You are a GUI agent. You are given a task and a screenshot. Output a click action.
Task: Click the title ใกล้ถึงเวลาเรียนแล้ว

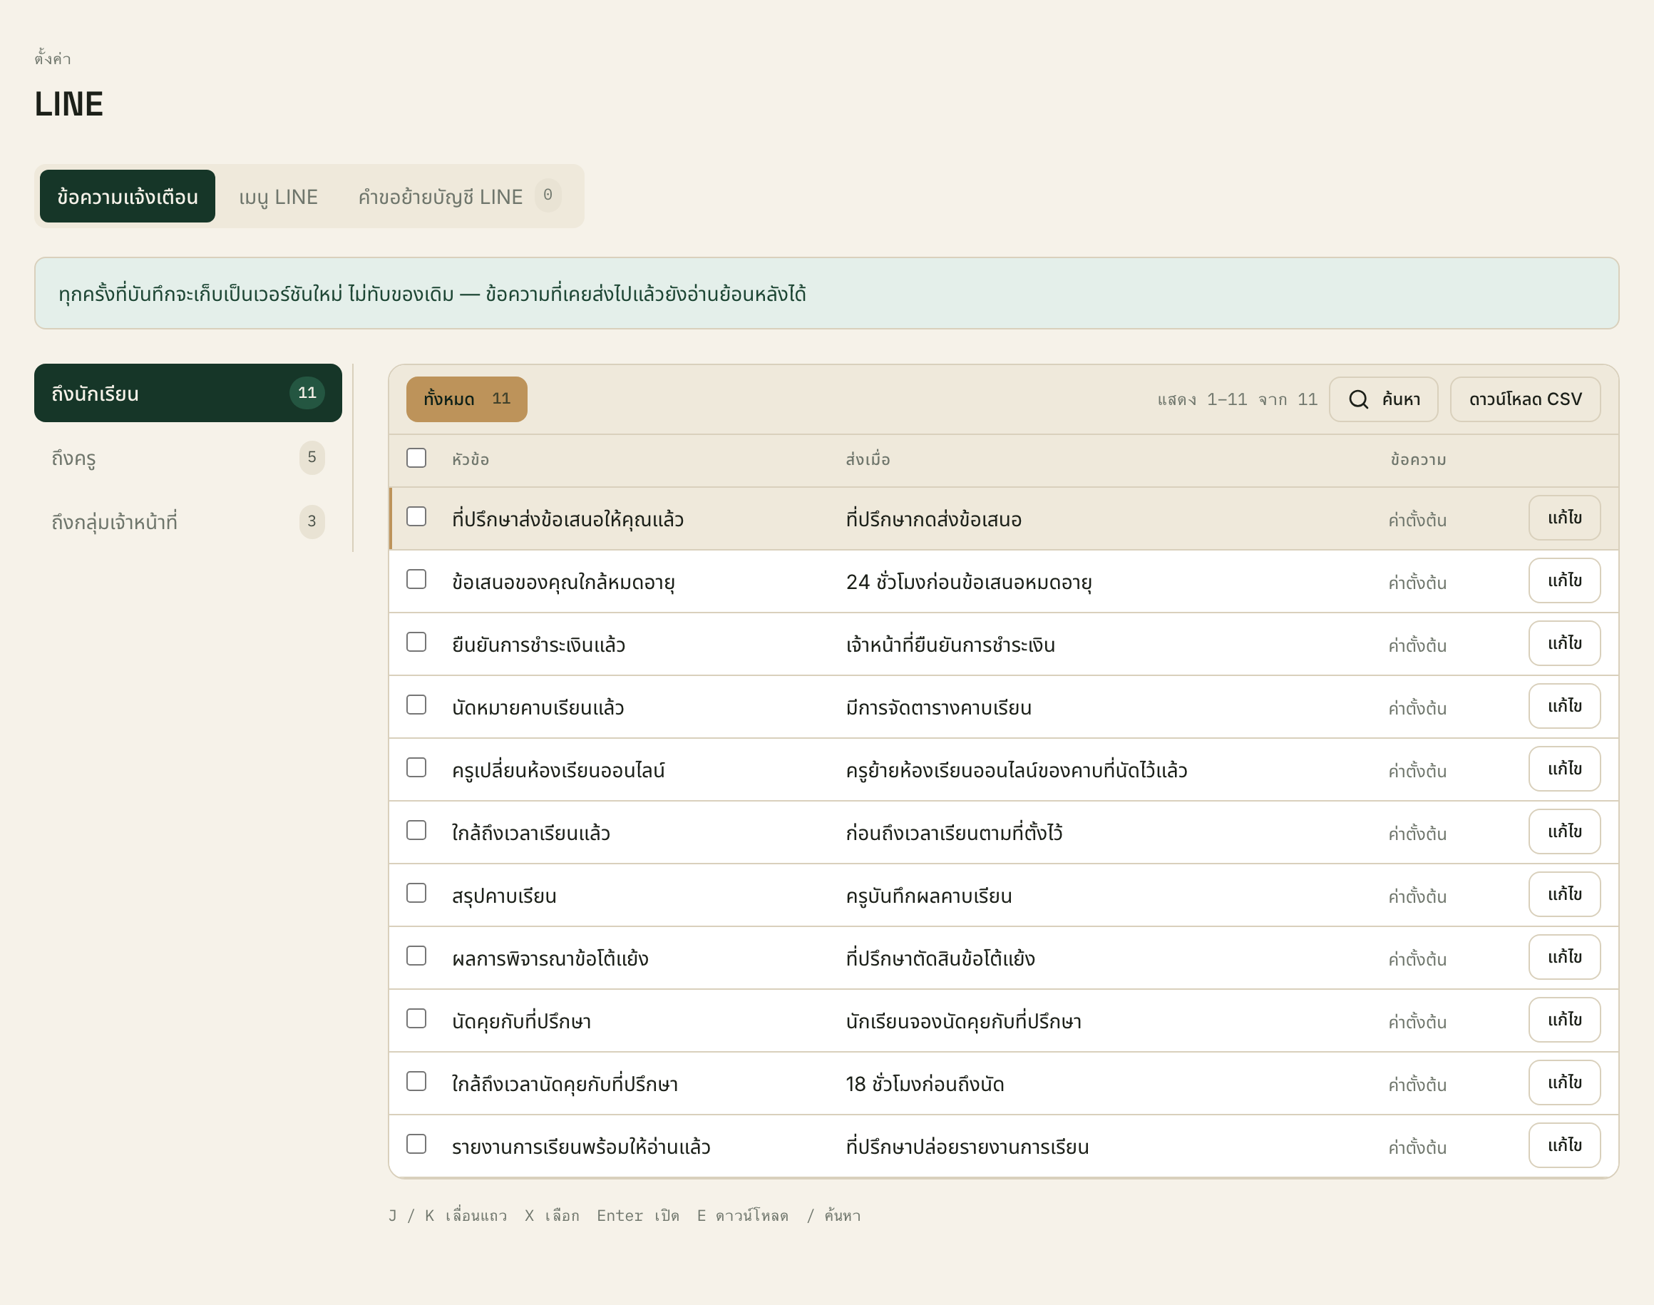(531, 833)
